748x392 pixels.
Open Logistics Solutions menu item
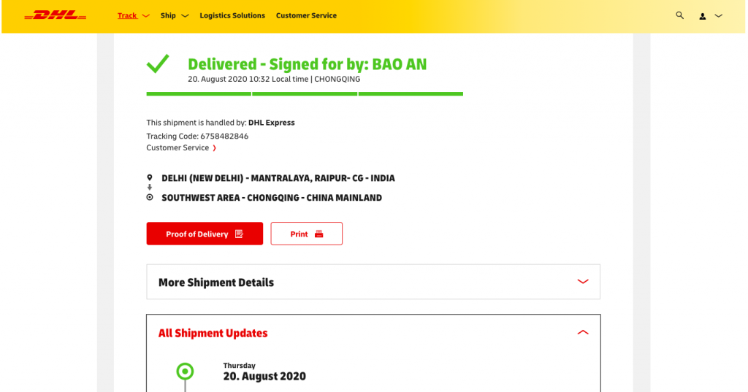point(232,15)
